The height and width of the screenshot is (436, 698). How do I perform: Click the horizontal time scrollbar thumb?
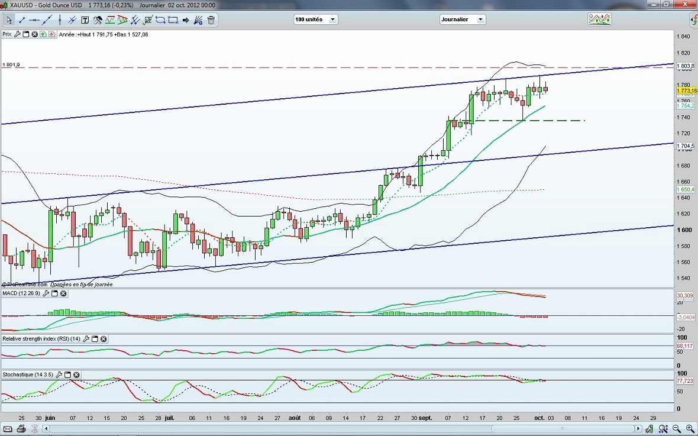click(x=562, y=428)
